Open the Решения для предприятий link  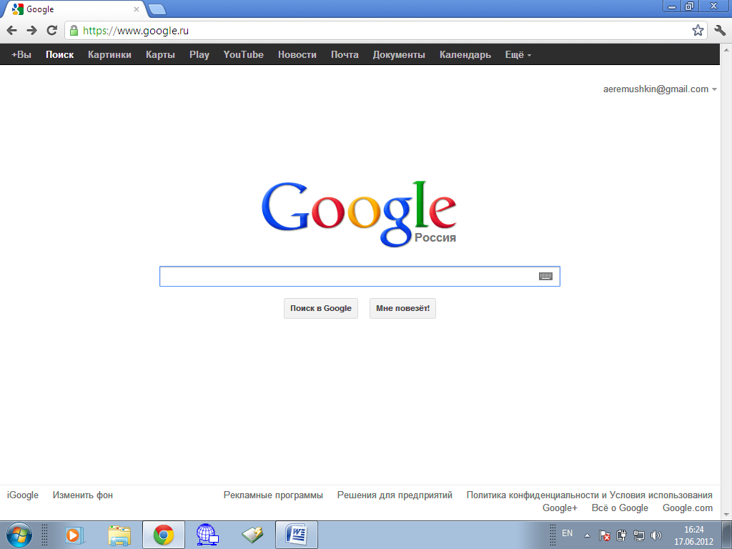click(x=395, y=495)
